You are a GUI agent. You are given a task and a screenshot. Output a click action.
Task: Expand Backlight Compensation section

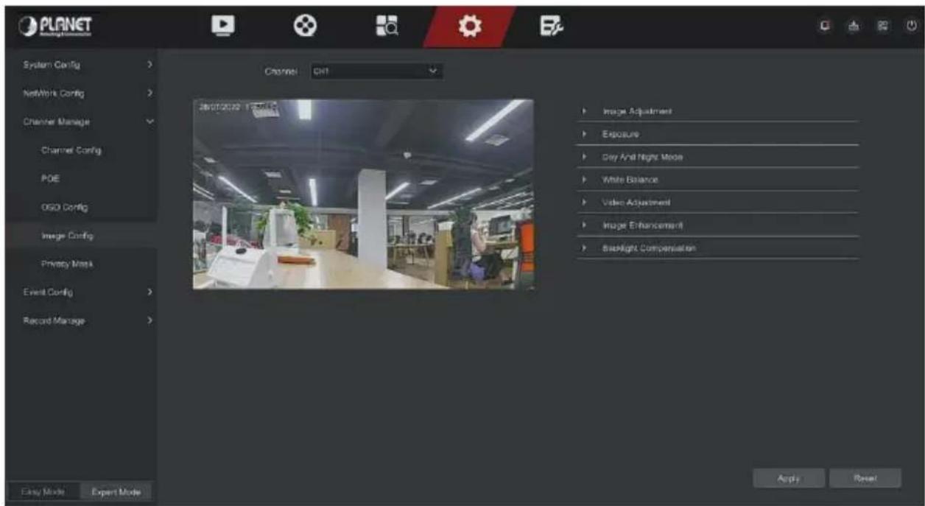pyautogui.click(x=718, y=248)
